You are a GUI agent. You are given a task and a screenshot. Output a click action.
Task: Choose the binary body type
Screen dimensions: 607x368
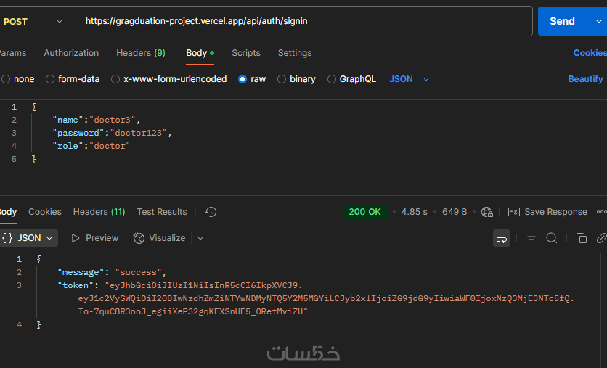coord(282,79)
